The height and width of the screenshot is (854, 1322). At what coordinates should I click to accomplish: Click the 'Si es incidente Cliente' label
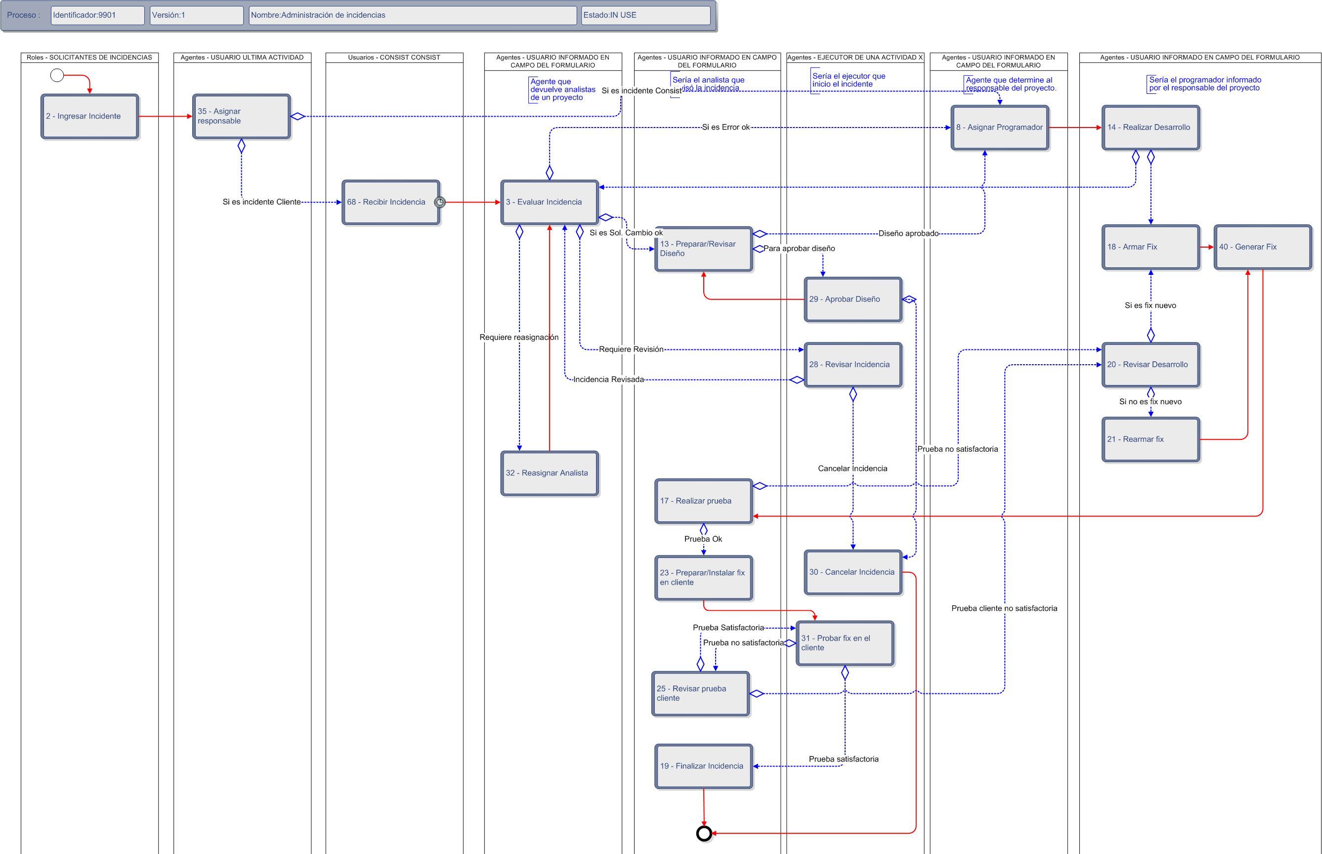(262, 203)
